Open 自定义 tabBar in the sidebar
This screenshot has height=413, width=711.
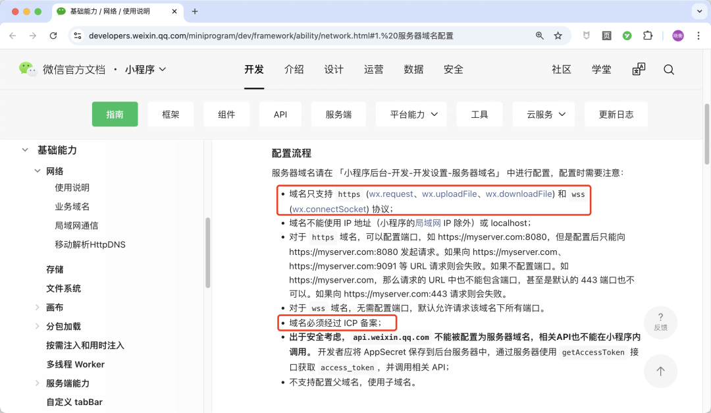point(74,402)
